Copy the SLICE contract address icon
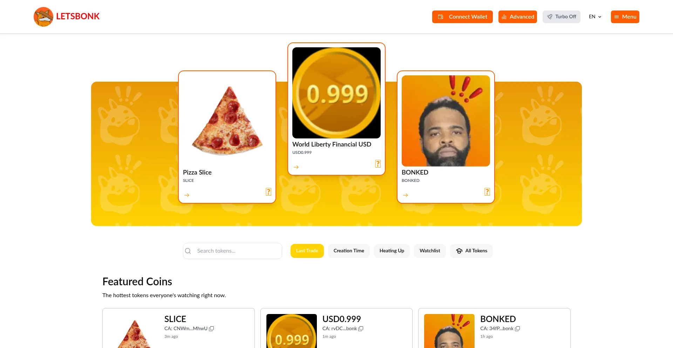673x348 pixels. (211, 329)
